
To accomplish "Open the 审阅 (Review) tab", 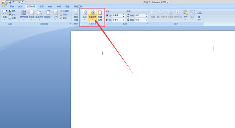I will coord(59,7).
